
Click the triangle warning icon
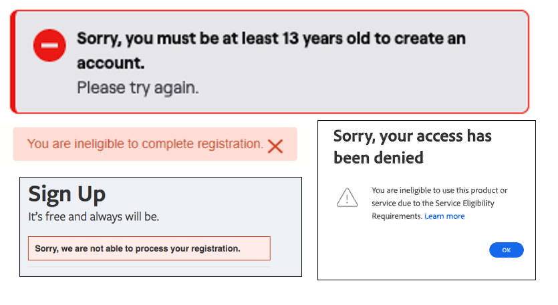(347, 198)
